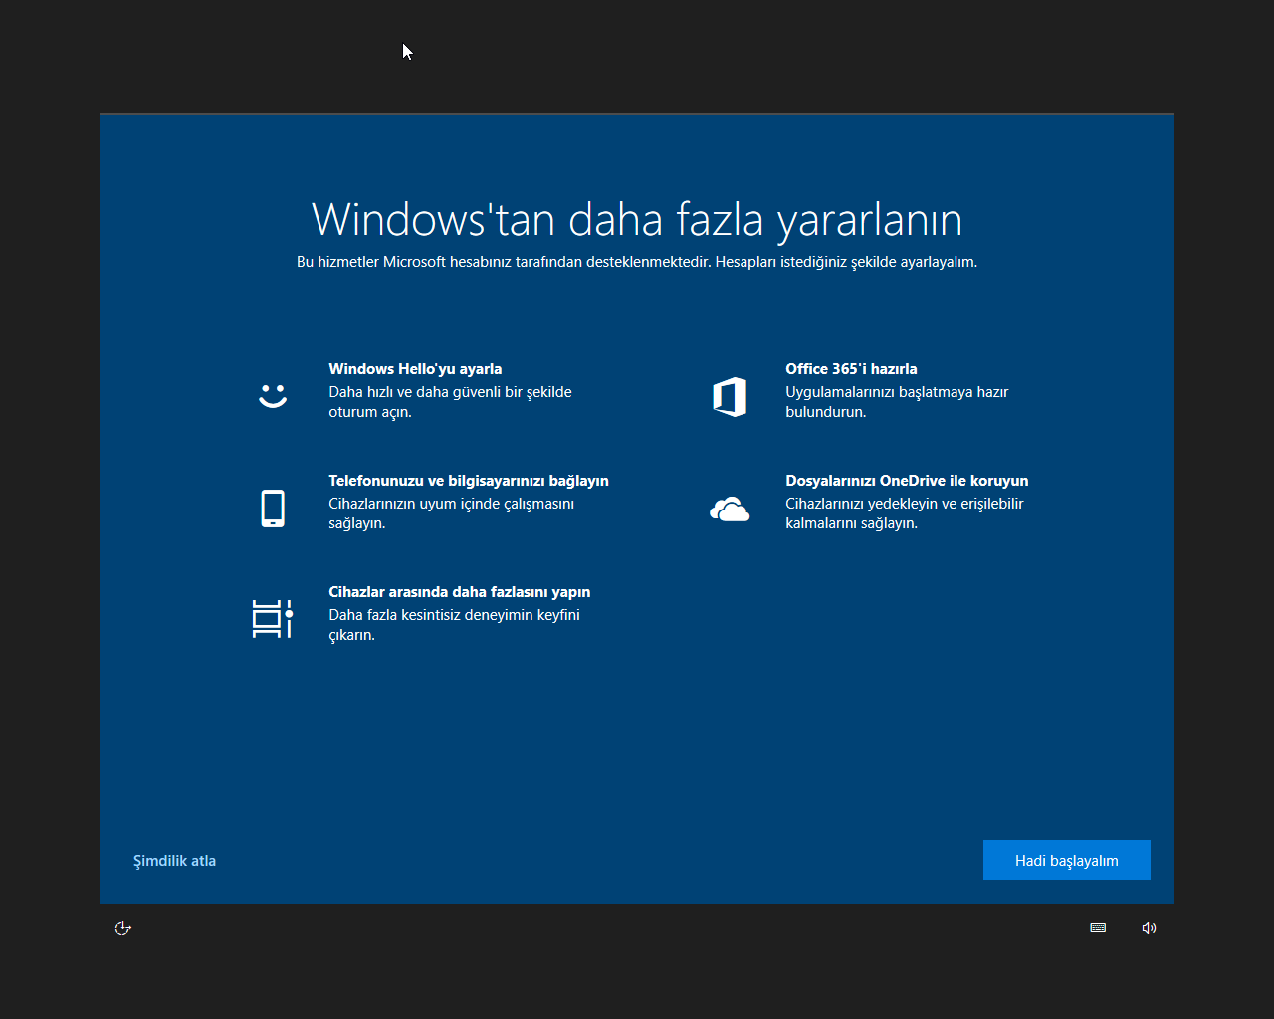This screenshot has height=1019, width=1274.
Task: Click description 'Daha hızlı ve daha güvenli'
Action: coord(450,402)
